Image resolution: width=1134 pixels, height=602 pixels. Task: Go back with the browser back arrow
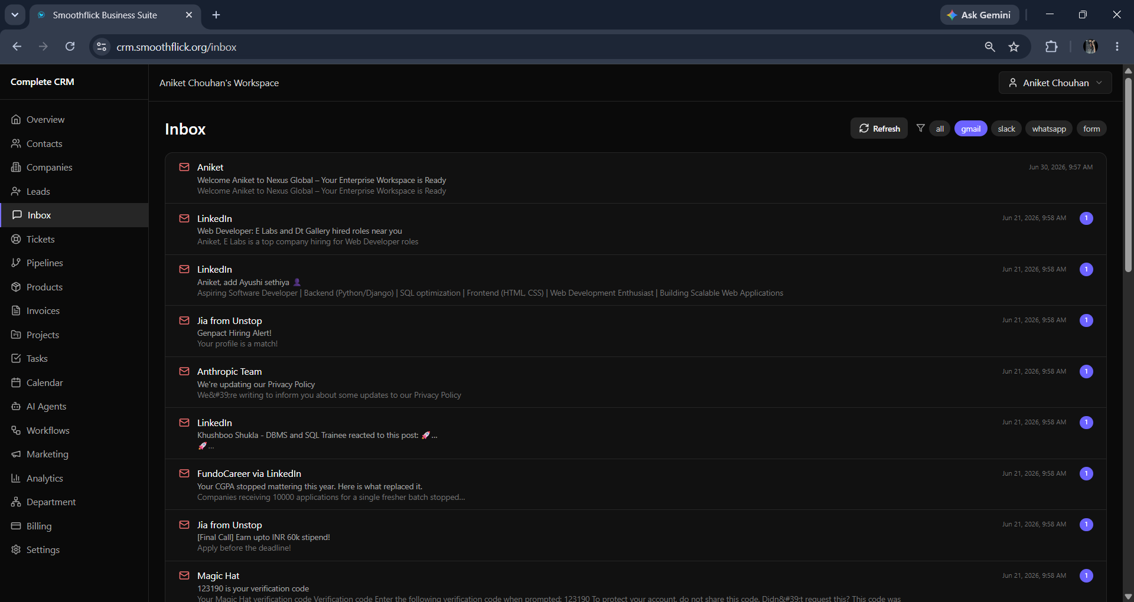[x=17, y=47]
